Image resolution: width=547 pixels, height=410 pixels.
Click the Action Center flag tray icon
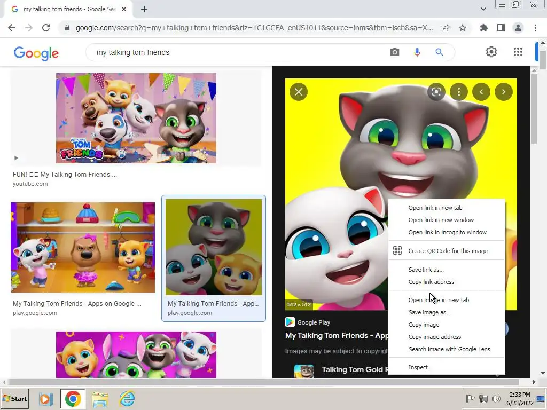(x=470, y=398)
